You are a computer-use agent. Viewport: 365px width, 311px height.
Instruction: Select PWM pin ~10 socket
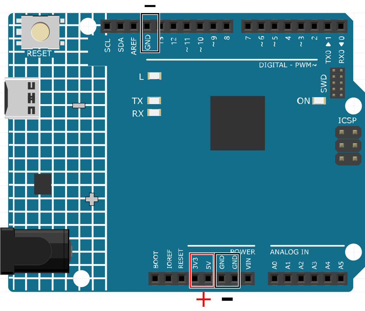[200, 26]
